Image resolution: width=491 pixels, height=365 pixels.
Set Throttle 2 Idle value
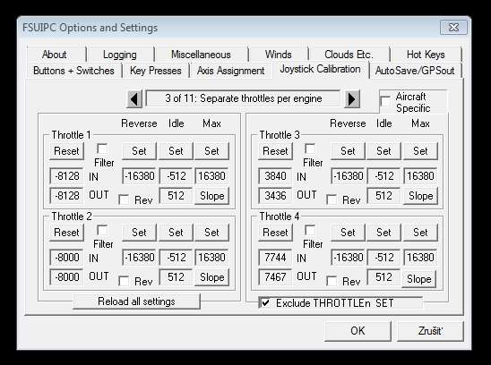(176, 233)
